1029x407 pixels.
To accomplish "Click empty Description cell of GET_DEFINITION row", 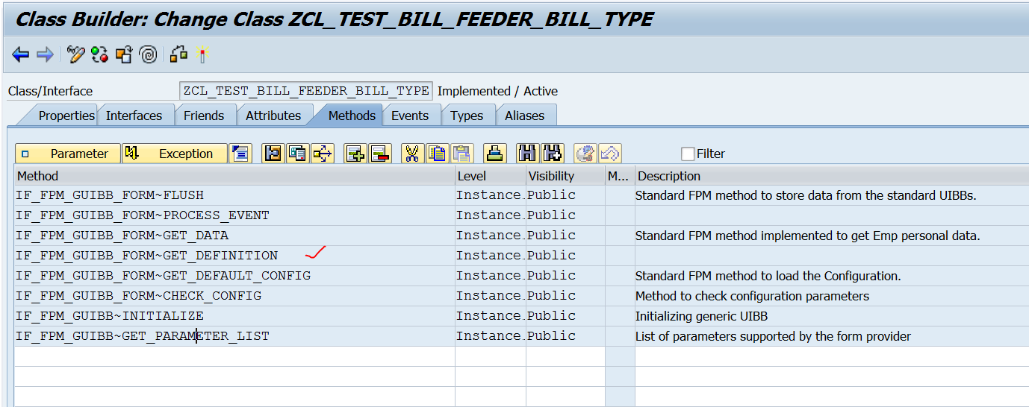I will (x=832, y=256).
